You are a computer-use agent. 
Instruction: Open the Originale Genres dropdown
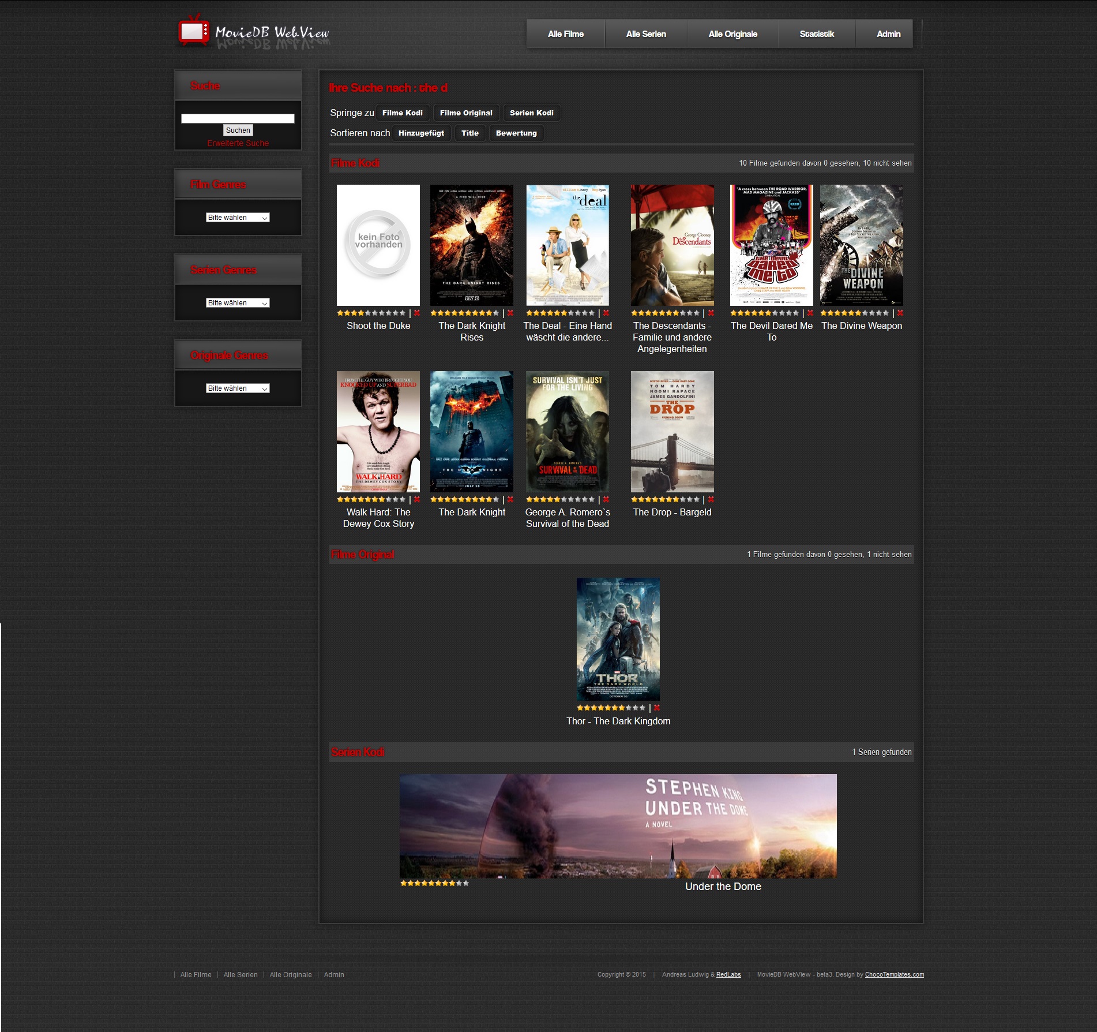(238, 388)
